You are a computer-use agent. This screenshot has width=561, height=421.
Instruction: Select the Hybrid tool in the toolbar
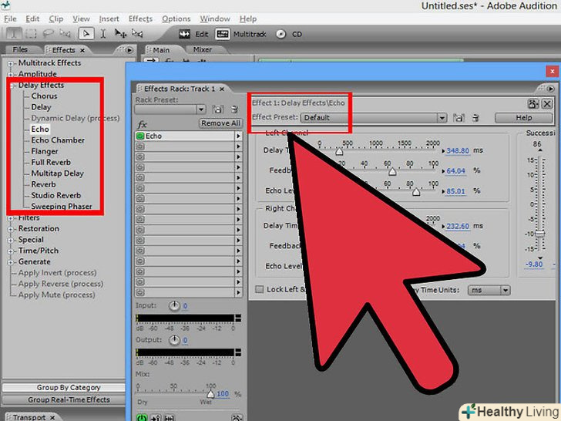click(x=86, y=34)
